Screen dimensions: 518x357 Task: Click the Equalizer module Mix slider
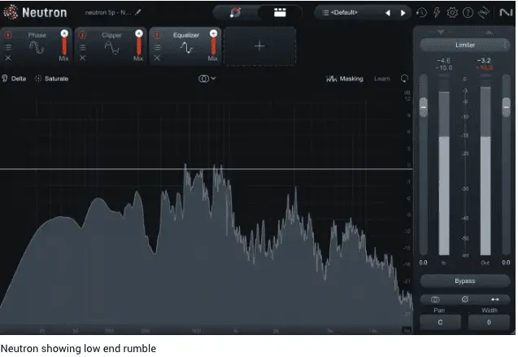tap(213, 43)
